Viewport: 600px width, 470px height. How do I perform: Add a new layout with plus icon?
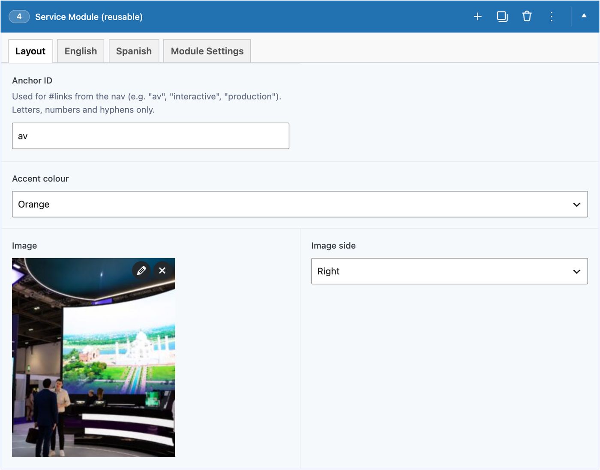477,17
